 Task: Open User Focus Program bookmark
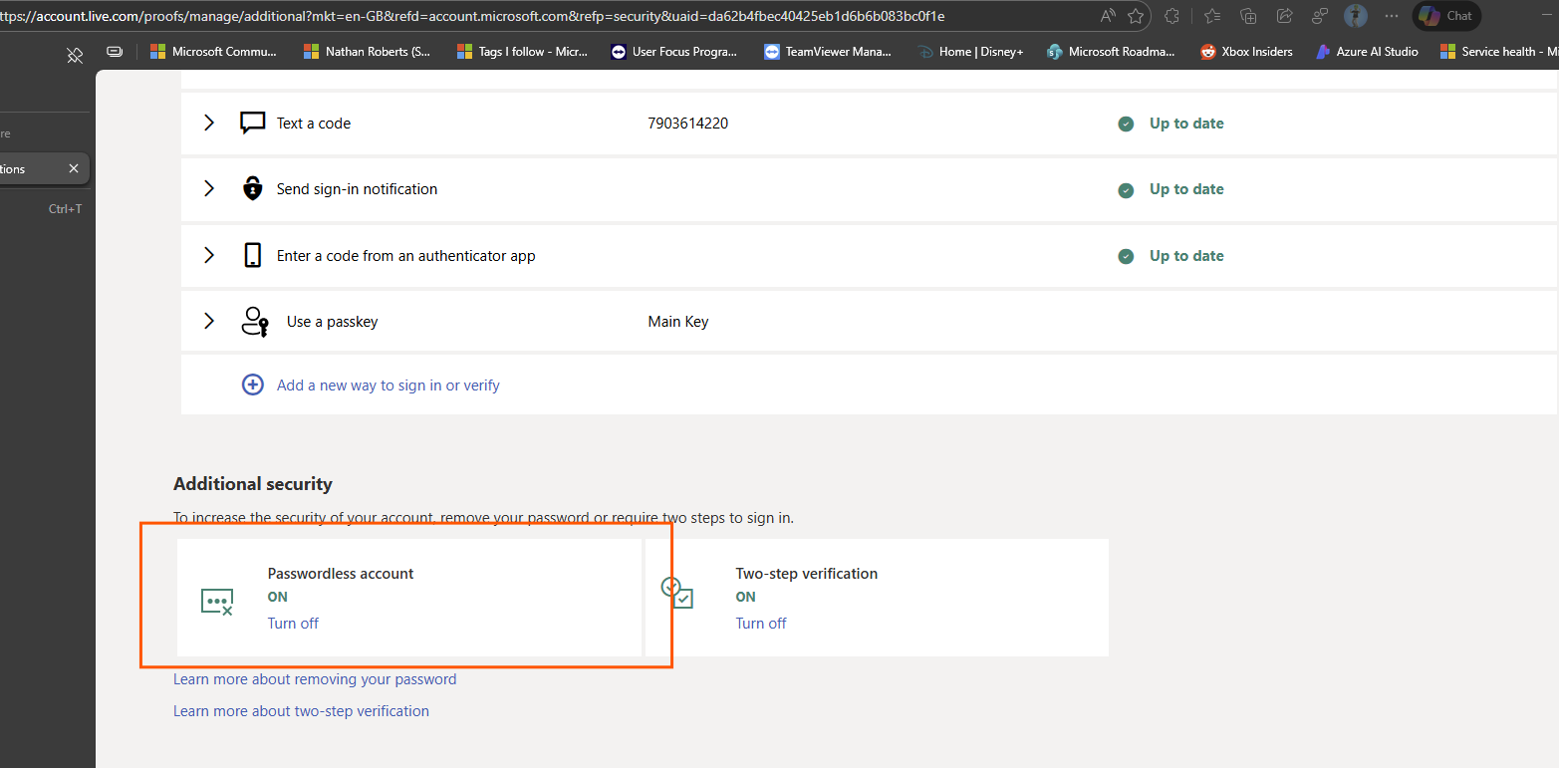tap(674, 52)
